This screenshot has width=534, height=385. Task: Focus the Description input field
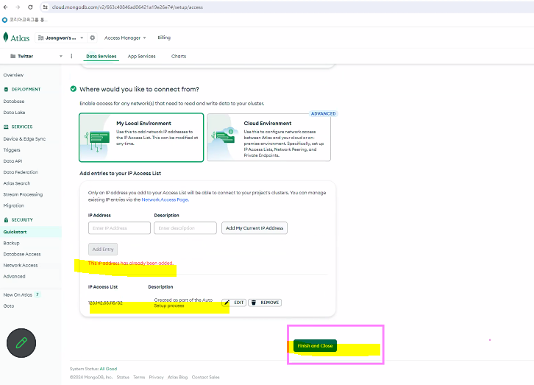coord(185,228)
